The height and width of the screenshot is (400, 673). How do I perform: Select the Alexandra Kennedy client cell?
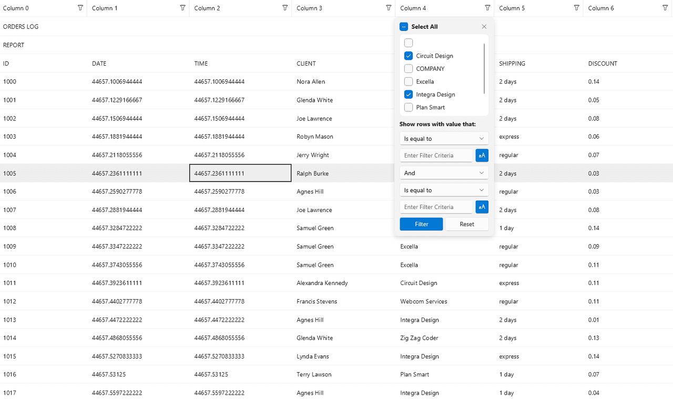coord(343,283)
